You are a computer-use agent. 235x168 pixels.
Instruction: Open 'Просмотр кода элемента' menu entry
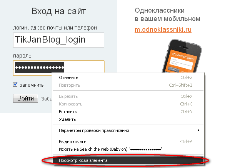tap(128, 160)
